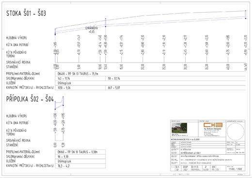Select the štěrkopísek bedding cell under DN400
The height and width of the screenshot is (178, 252).
[150, 83]
